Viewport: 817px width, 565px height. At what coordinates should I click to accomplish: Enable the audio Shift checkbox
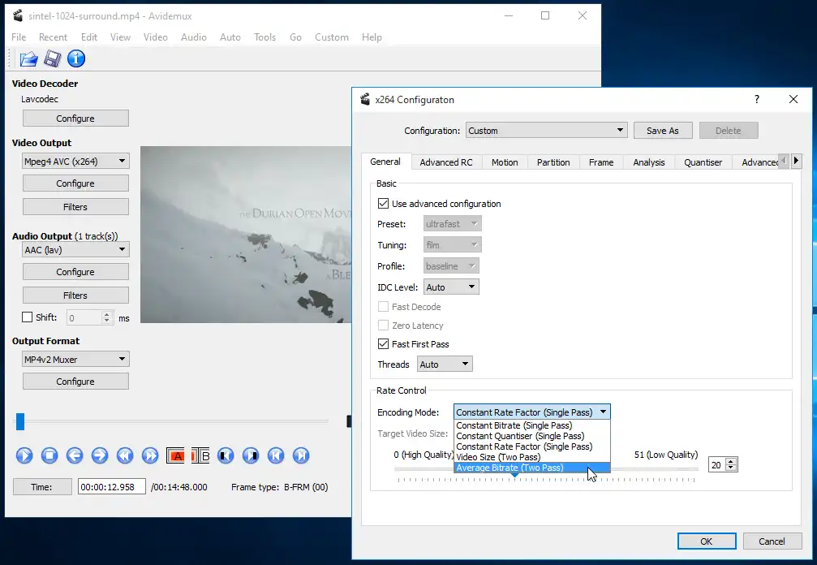point(28,317)
